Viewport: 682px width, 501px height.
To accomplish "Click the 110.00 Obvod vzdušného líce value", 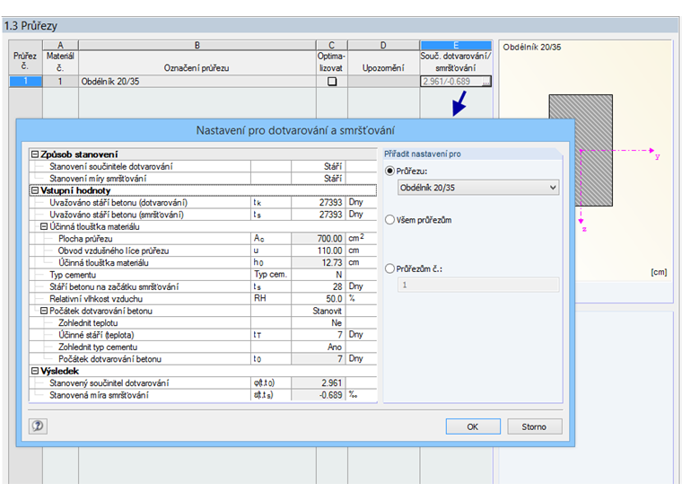I will [x=319, y=250].
